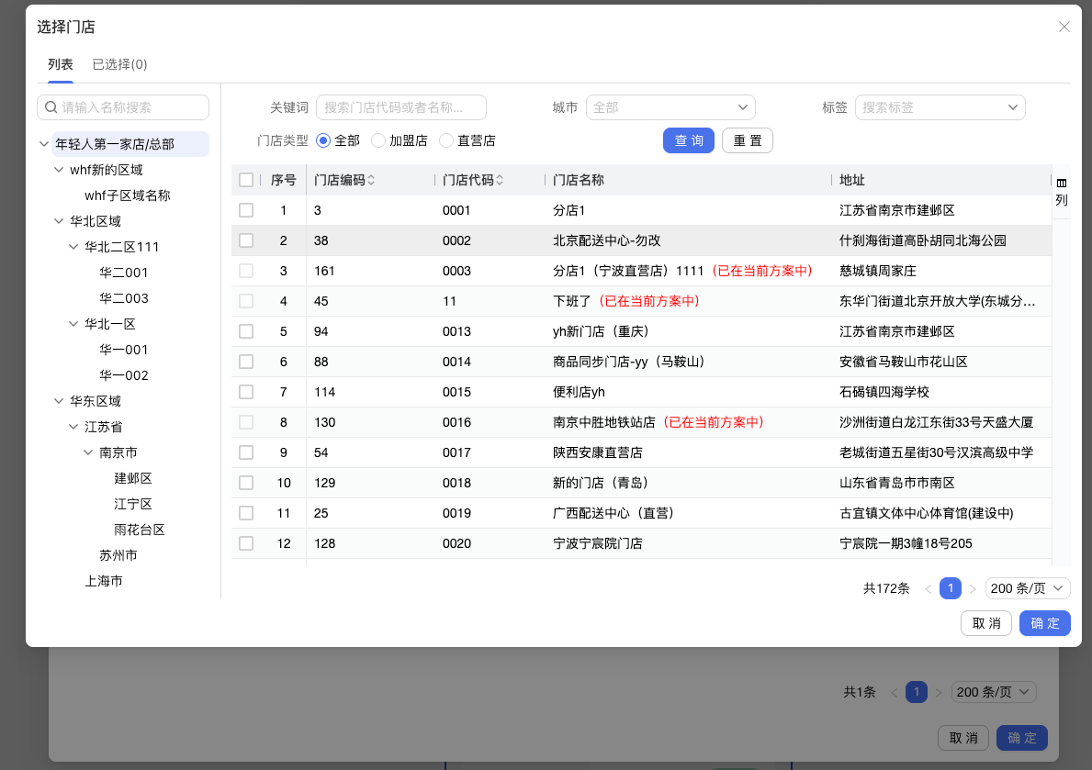Screen dimensions: 1092x770
Task: Go to next page arrow in dialog
Action: [x=973, y=589]
